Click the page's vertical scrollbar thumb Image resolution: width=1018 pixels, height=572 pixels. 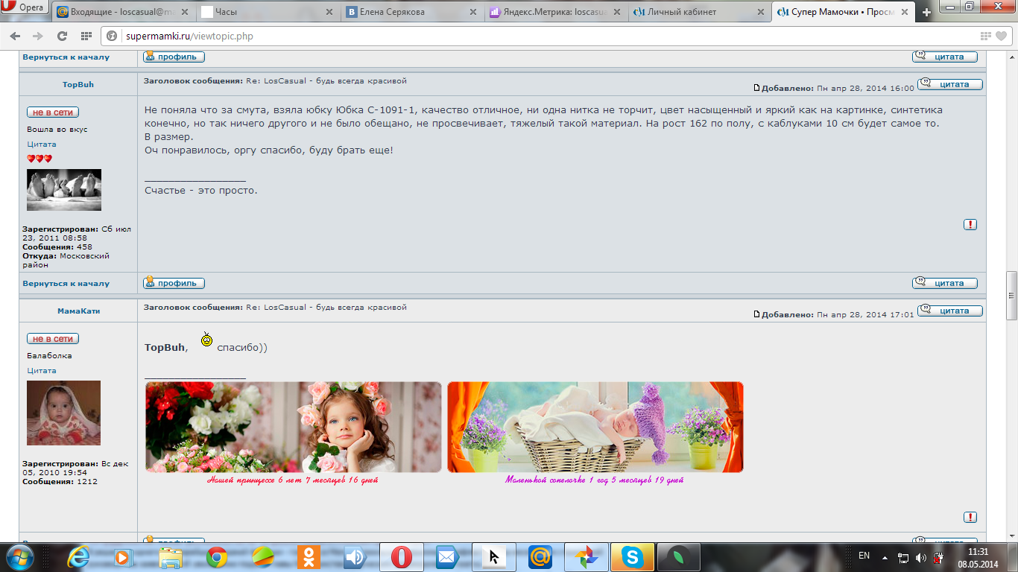click(1011, 296)
